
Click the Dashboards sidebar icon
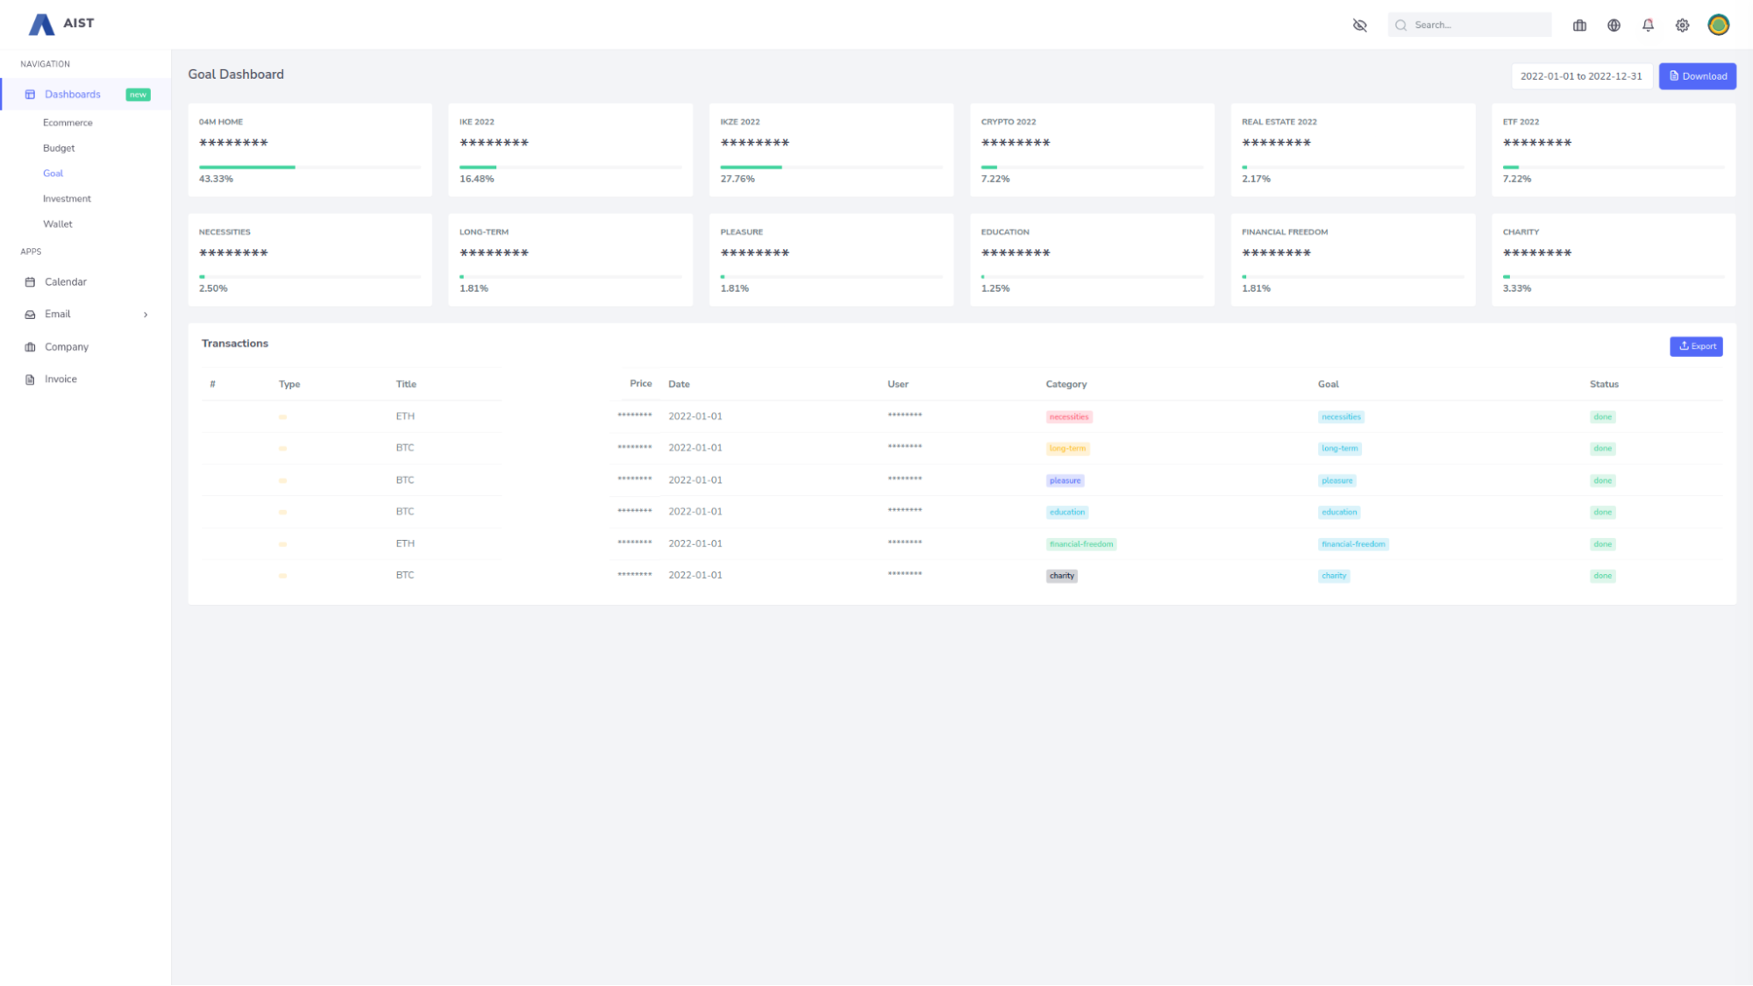pyautogui.click(x=30, y=95)
